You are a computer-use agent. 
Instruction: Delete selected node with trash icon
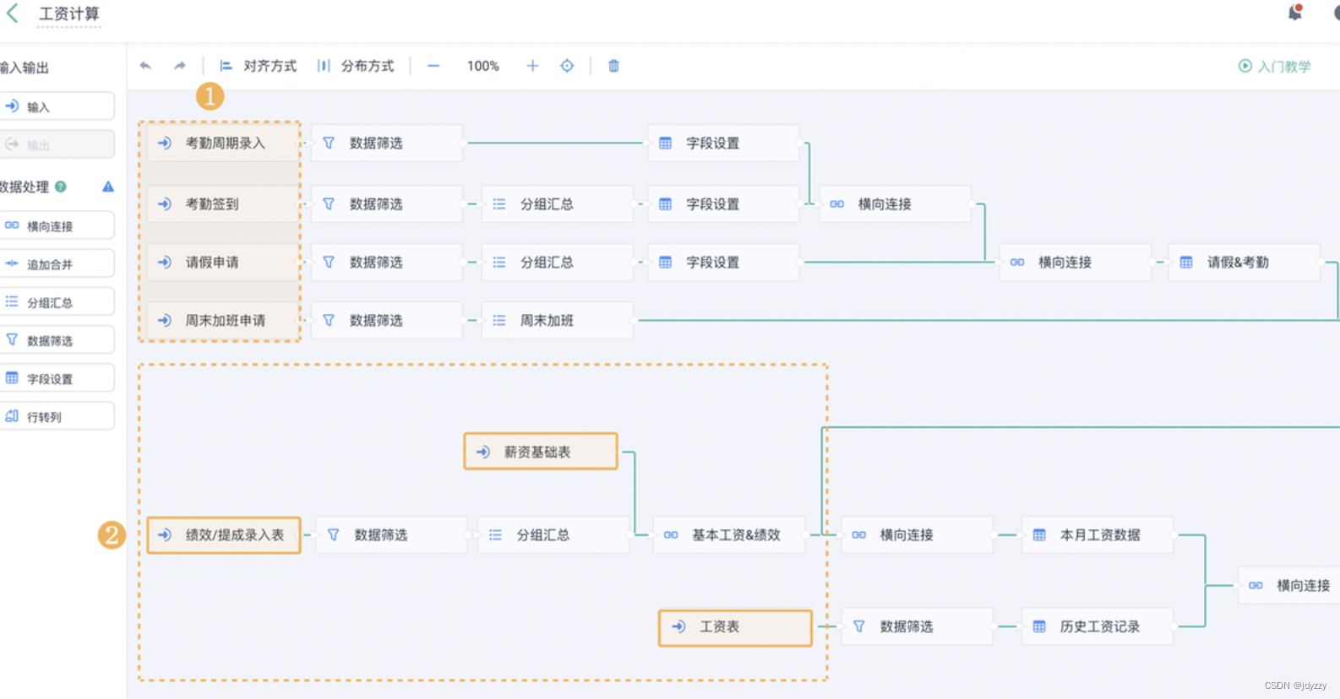point(614,66)
